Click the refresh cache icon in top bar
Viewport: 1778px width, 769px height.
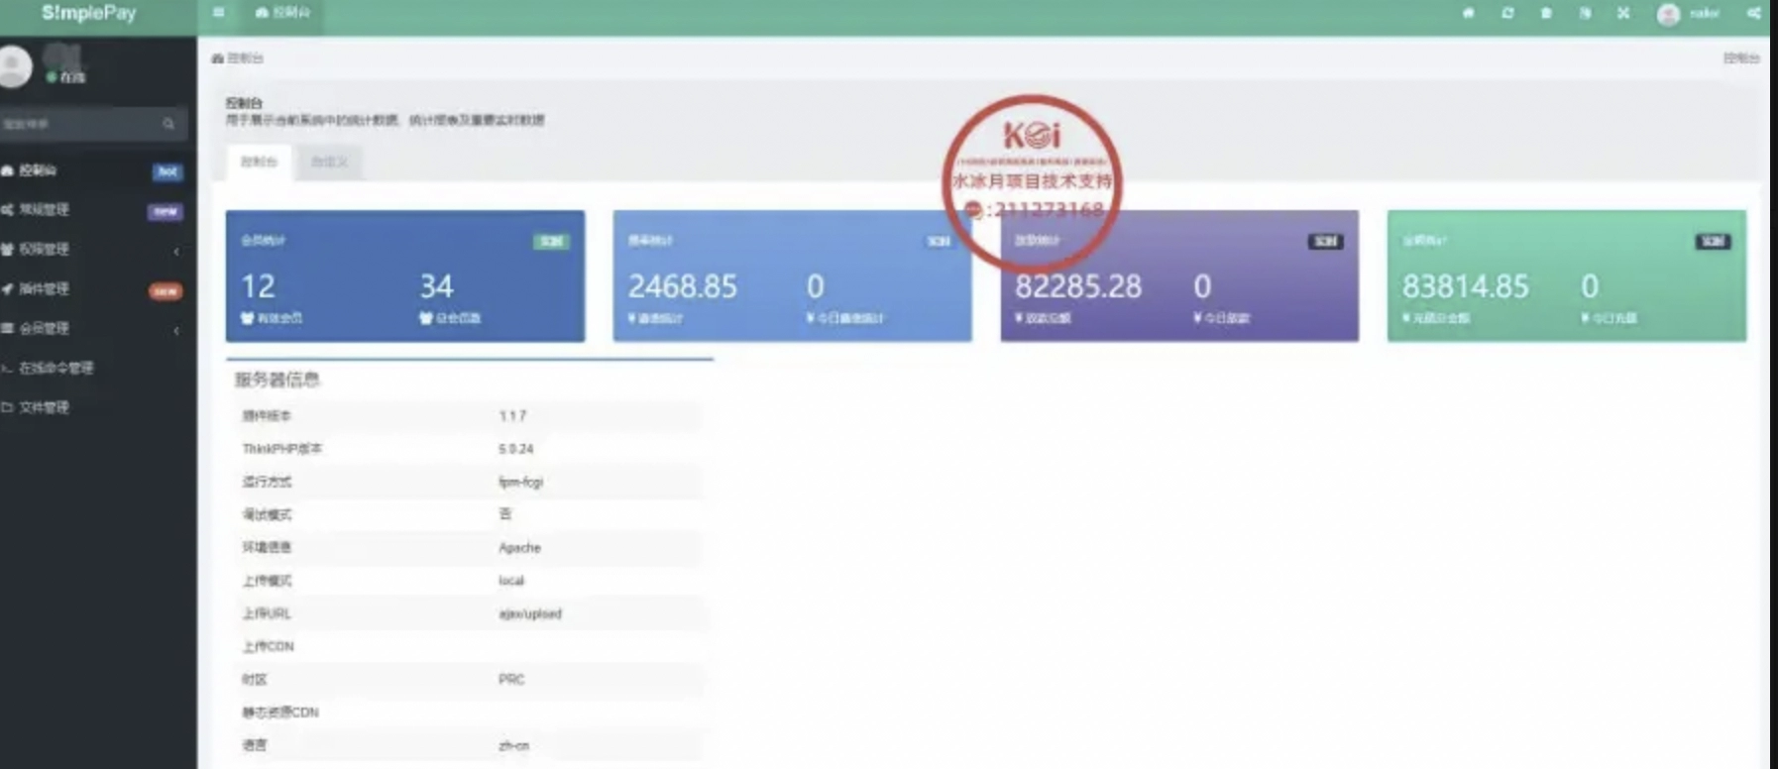(x=1507, y=13)
